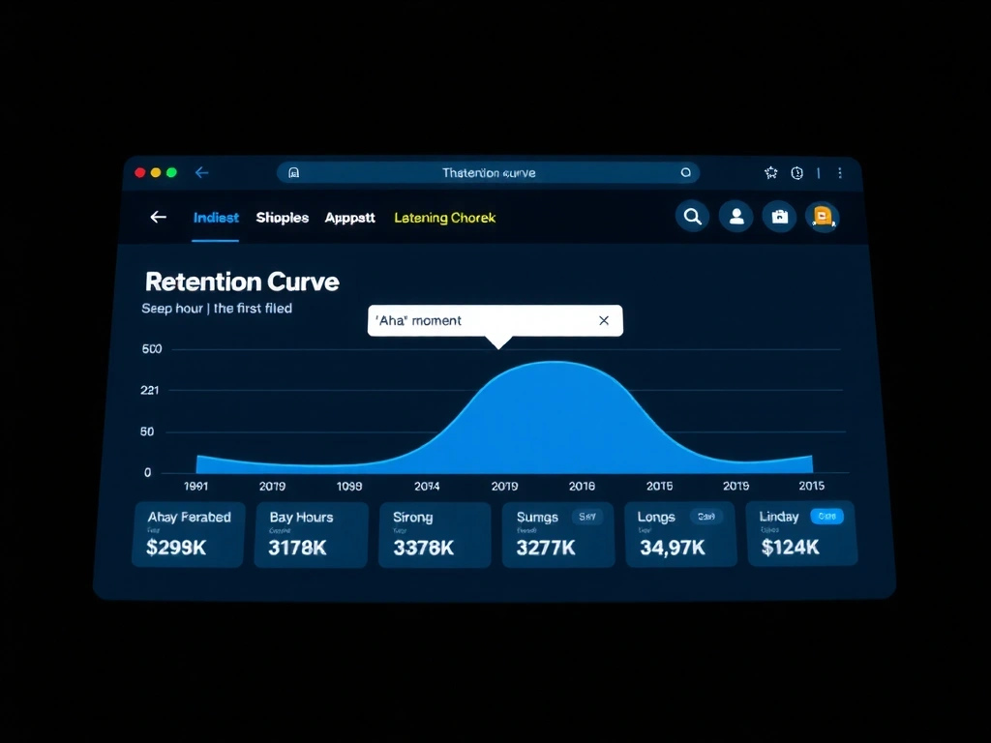This screenshot has height=743, width=991.
Task: Toggle the S&Y badge on the Sumgs card
Action: coord(587,516)
